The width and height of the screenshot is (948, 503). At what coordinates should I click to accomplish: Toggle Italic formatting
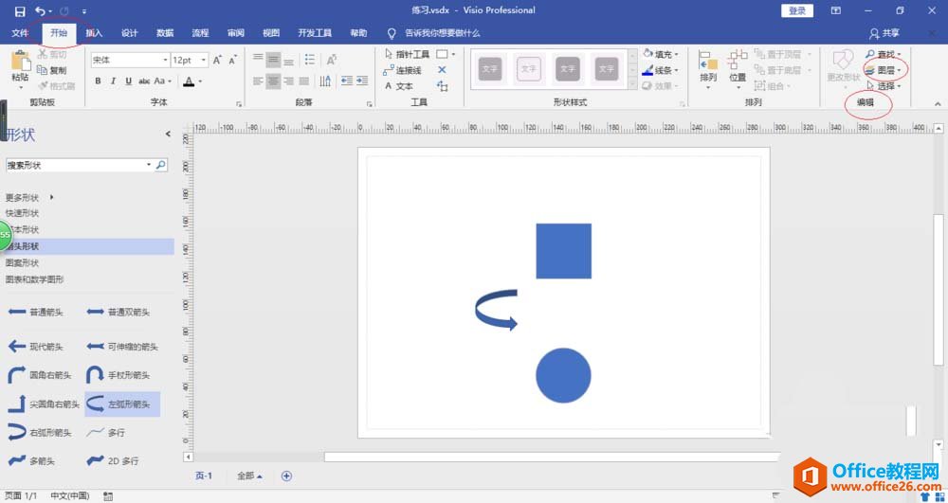click(x=112, y=81)
